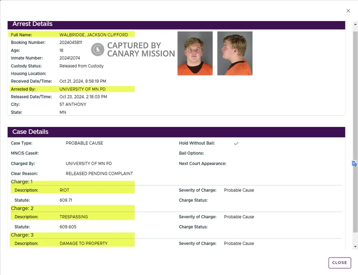Click Charge Status label under Charge 2

pos(193,227)
